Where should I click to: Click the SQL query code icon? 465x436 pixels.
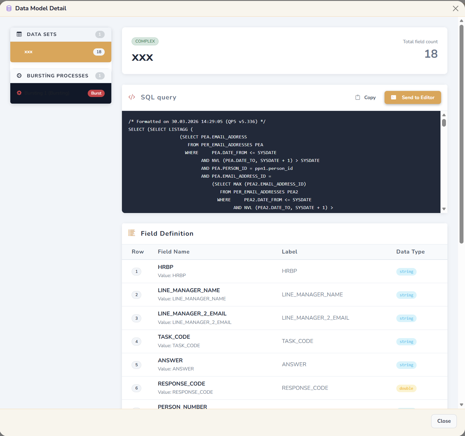[x=132, y=97]
